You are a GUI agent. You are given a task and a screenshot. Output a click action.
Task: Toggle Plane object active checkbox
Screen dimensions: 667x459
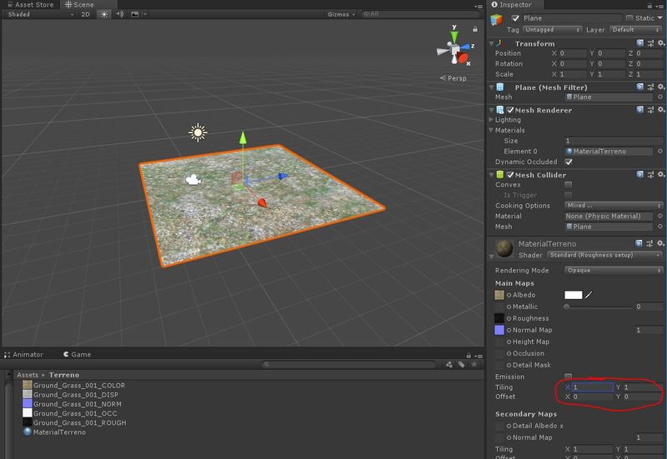point(515,17)
